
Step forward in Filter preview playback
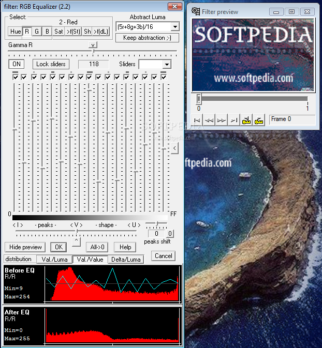(x=222, y=120)
